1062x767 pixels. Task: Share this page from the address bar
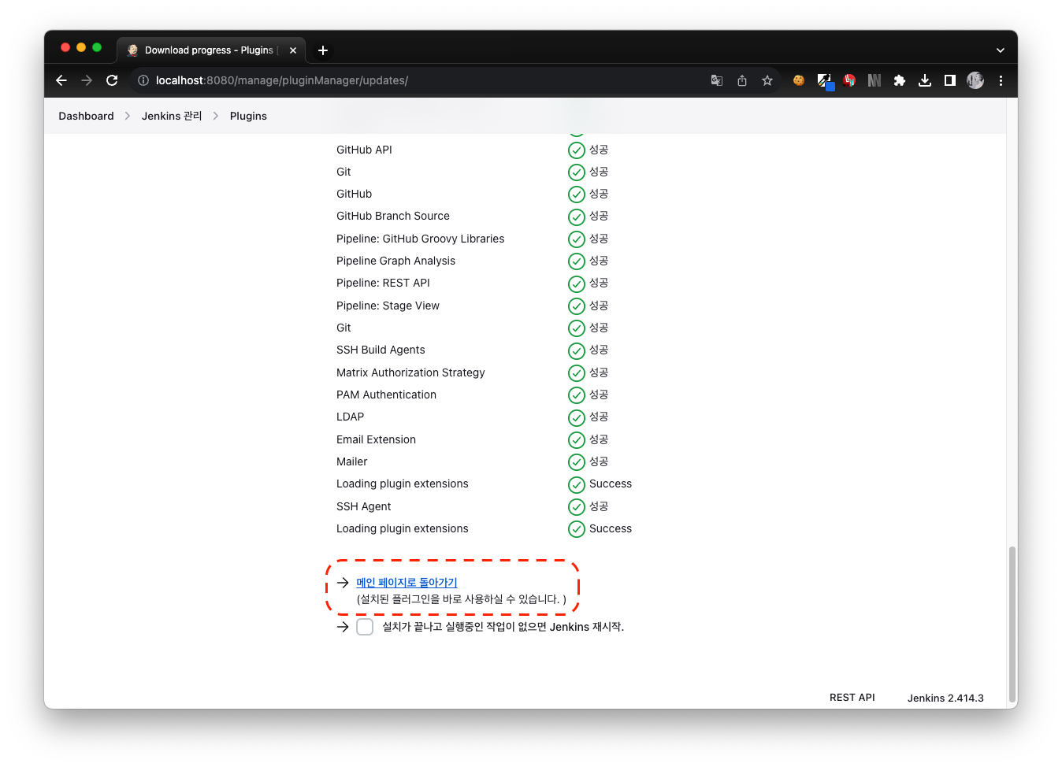(x=742, y=80)
